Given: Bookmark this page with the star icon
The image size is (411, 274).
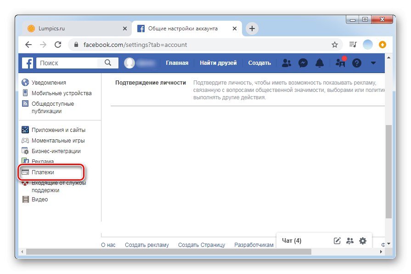Looking at the screenshot, I should (x=334, y=45).
